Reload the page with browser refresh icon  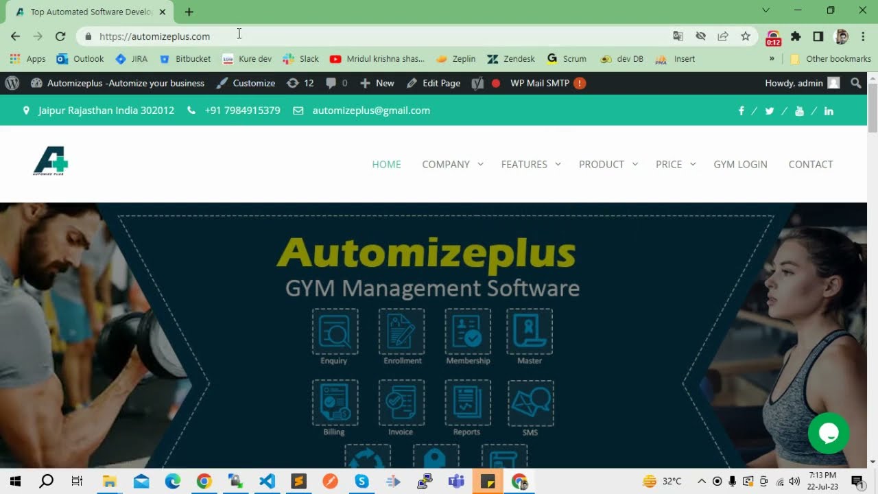[60, 36]
